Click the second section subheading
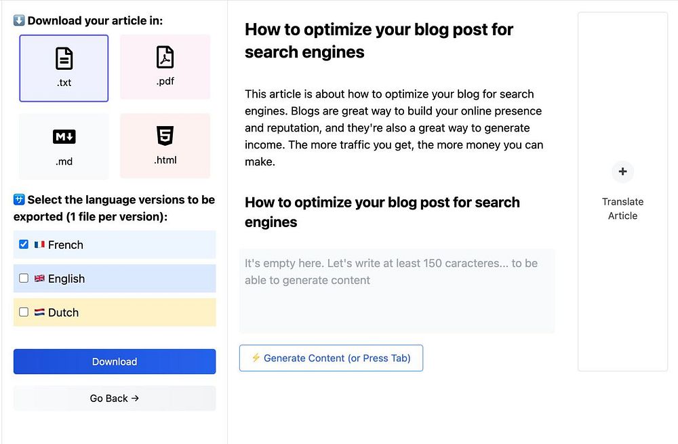The image size is (678, 444). [382, 211]
